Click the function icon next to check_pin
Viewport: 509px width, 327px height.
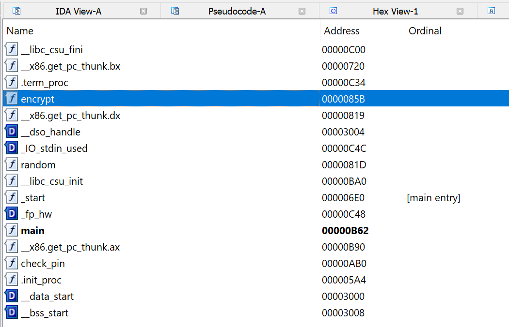coord(11,264)
